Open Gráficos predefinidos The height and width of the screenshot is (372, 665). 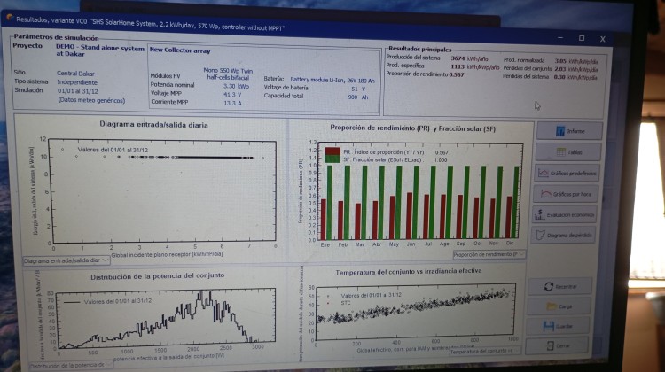[x=567, y=173]
